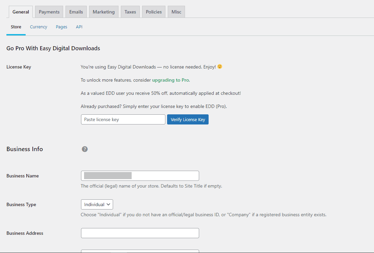This screenshot has height=253, width=374.
Task: Switch to the Payments settings tab
Action: tap(49, 12)
